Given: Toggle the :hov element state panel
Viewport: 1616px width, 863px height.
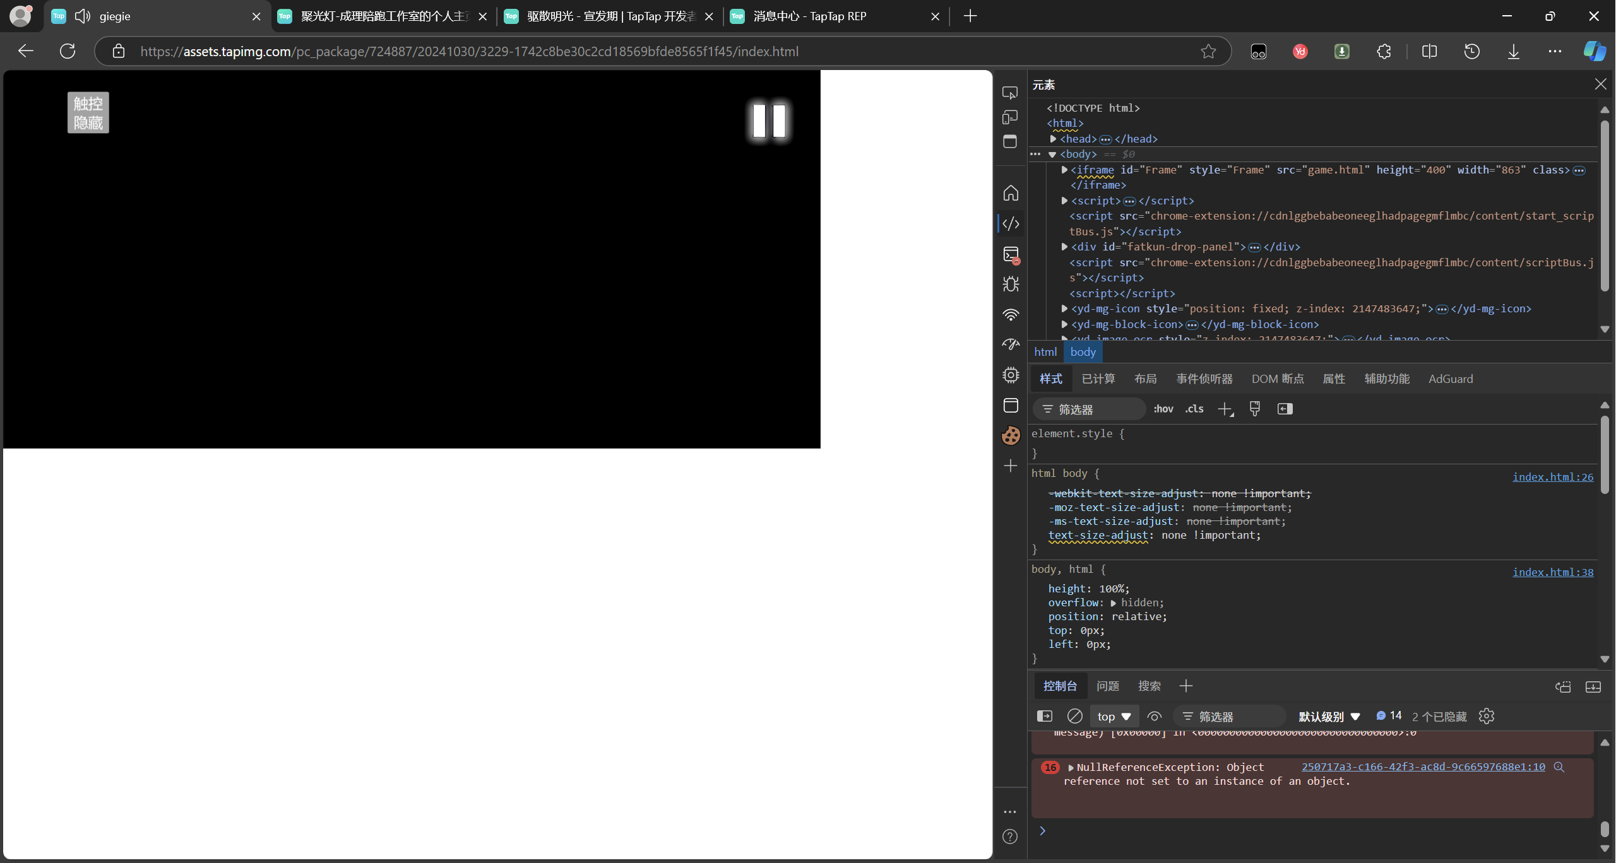Looking at the screenshot, I should [x=1163, y=409].
